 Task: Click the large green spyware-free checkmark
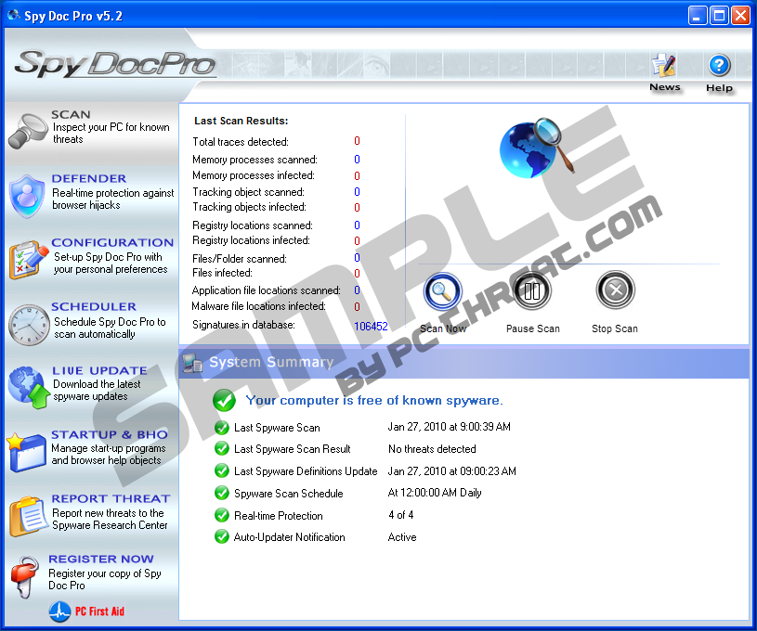coord(224,400)
